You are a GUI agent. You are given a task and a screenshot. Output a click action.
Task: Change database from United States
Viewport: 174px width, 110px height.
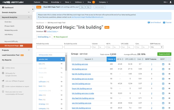click(x=52, y=32)
